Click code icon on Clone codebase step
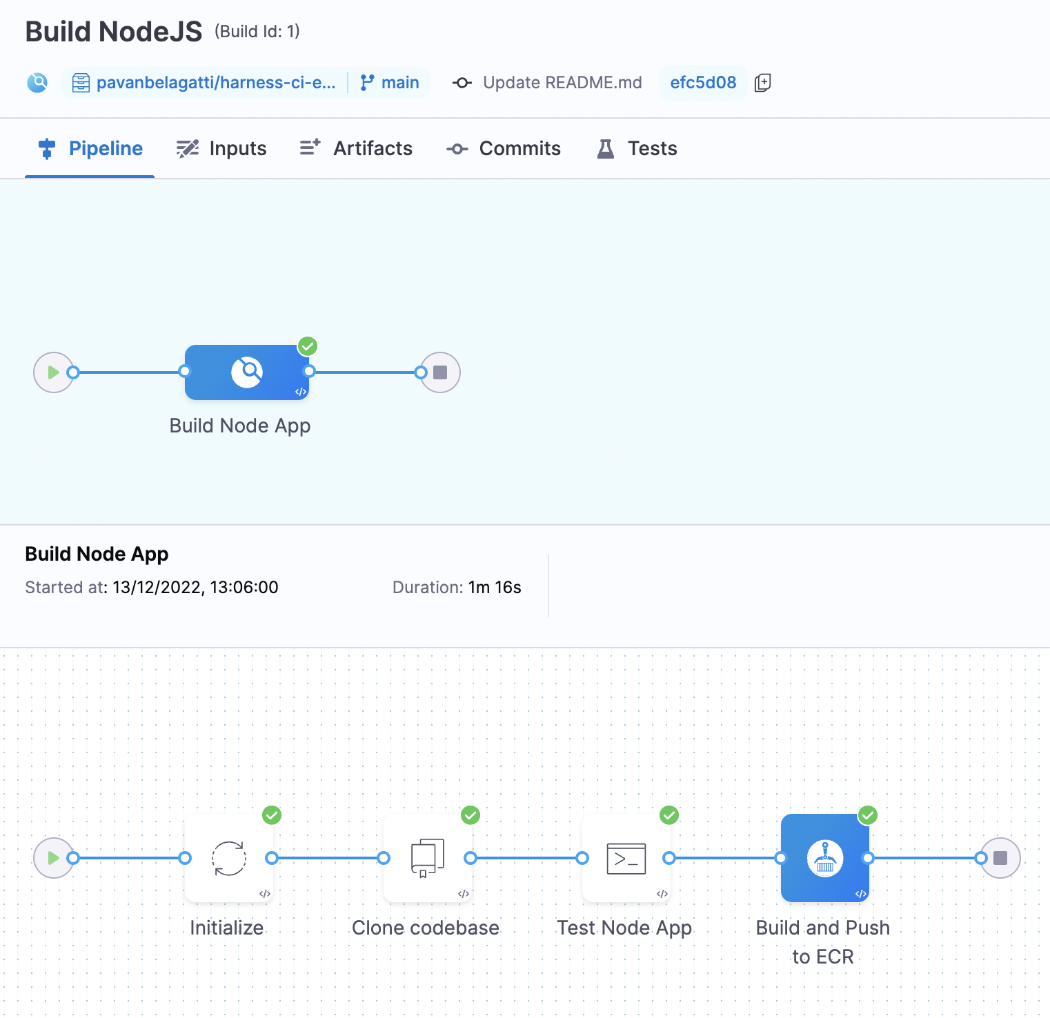1050x1018 pixels. pos(464,894)
